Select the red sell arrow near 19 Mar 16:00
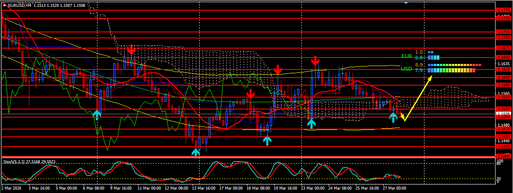Screen dimensions: 513x193 [278, 70]
